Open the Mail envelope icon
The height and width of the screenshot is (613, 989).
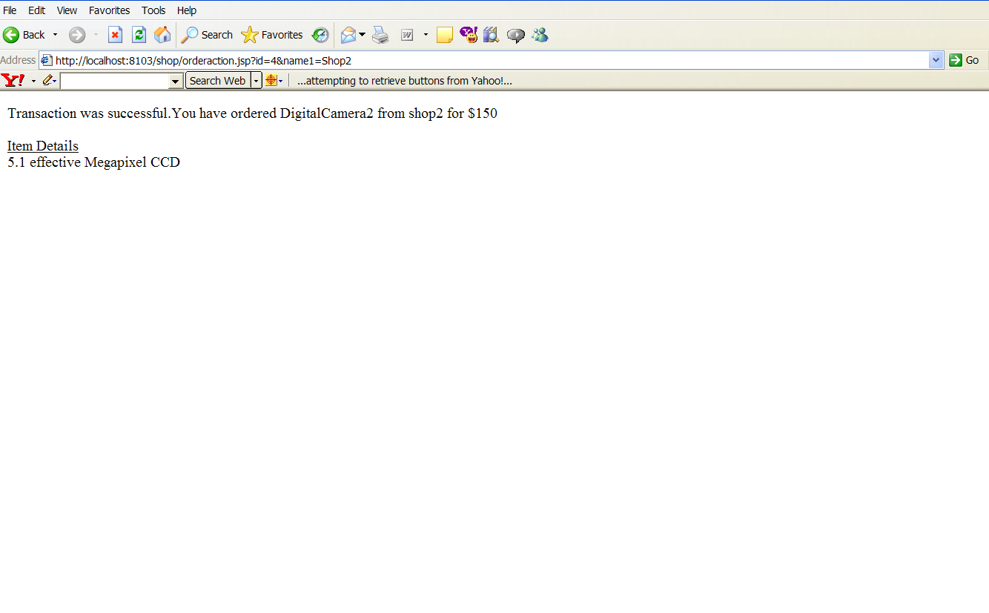pos(348,35)
